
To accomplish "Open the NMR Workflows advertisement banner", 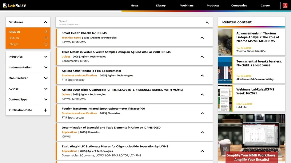I will pyautogui.click(x=252, y=138).
